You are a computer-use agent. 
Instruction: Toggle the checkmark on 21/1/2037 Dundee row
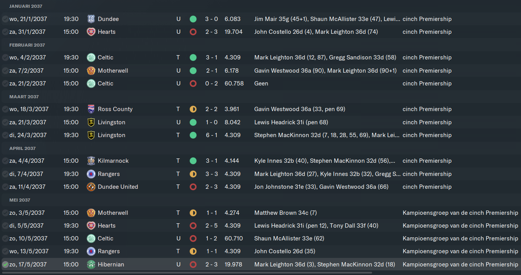[x=5, y=19]
